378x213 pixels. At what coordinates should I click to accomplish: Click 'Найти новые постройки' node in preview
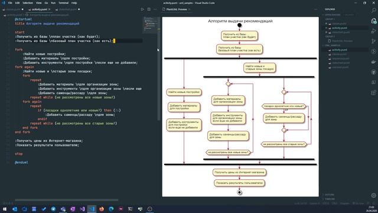(184, 92)
